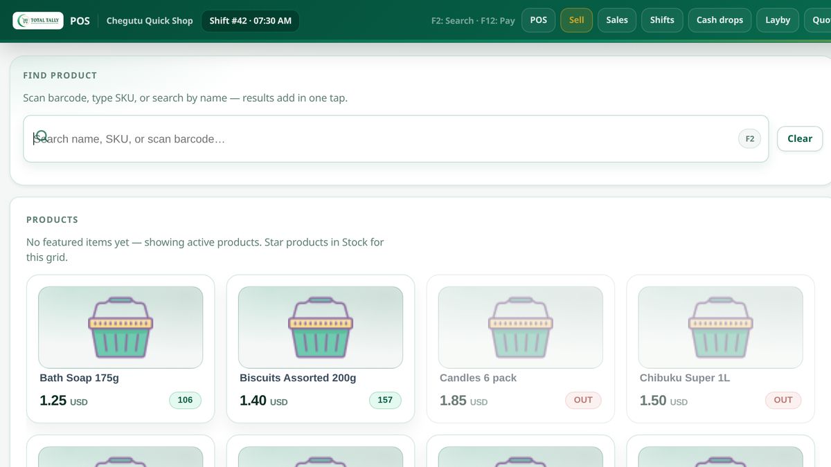Click the 1.40 USD price
Viewport: 831px width, 467px height.
pyautogui.click(x=263, y=401)
